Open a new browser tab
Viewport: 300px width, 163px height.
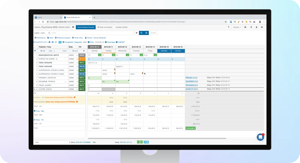95,18
